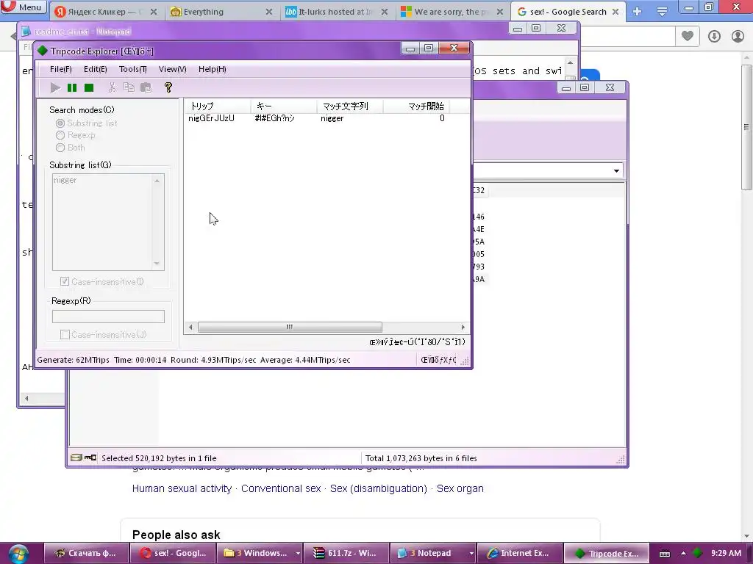
Task: Expand Notepad taskbar group arrow
Action: (471, 553)
